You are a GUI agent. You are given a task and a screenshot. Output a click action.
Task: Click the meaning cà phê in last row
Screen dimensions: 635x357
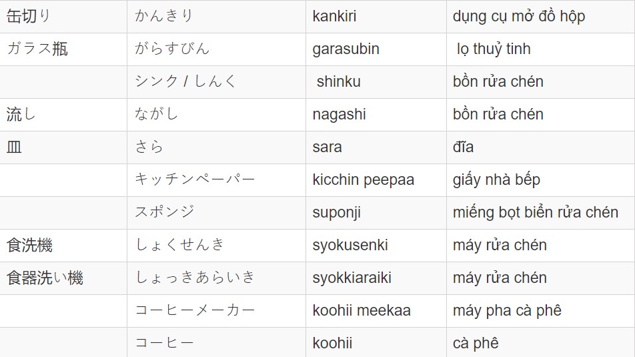[476, 343]
